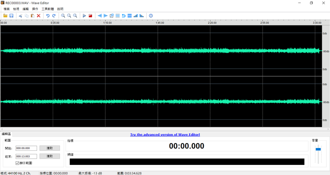
Task: Click the start time field showing 000:00.000
Action: coord(26,148)
